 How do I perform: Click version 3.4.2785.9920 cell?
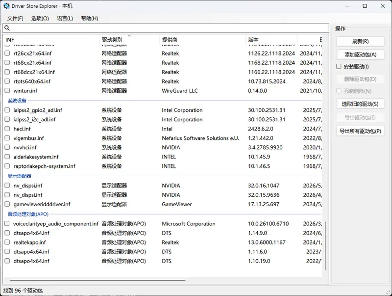pos(265,147)
